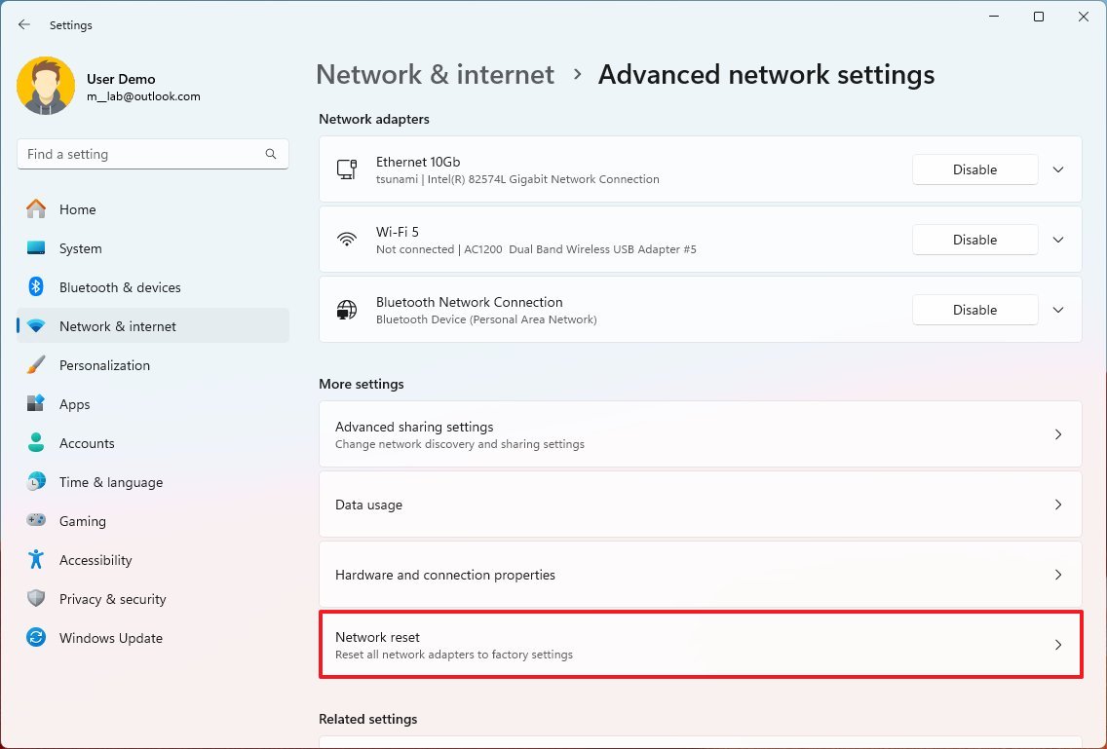Click the back arrow icon in Settings
Image resolution: width=1107 pixels, height=749 pixels.
[x=24, y=25]
